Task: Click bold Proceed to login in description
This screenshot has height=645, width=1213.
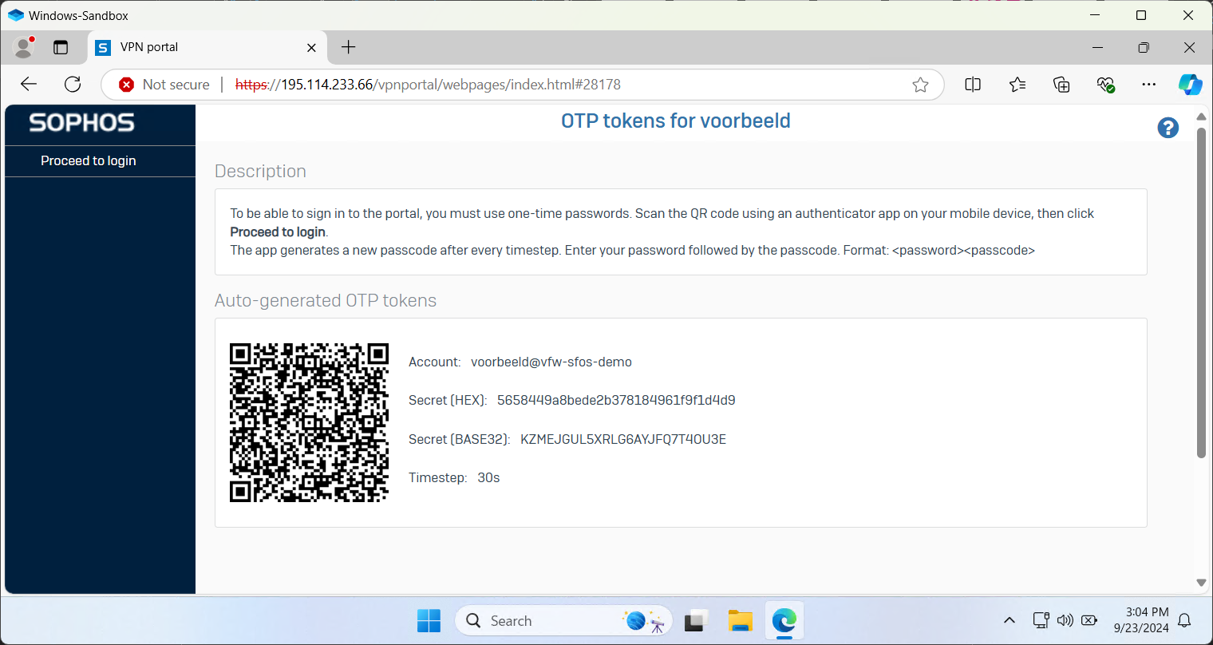Action: 278,231
